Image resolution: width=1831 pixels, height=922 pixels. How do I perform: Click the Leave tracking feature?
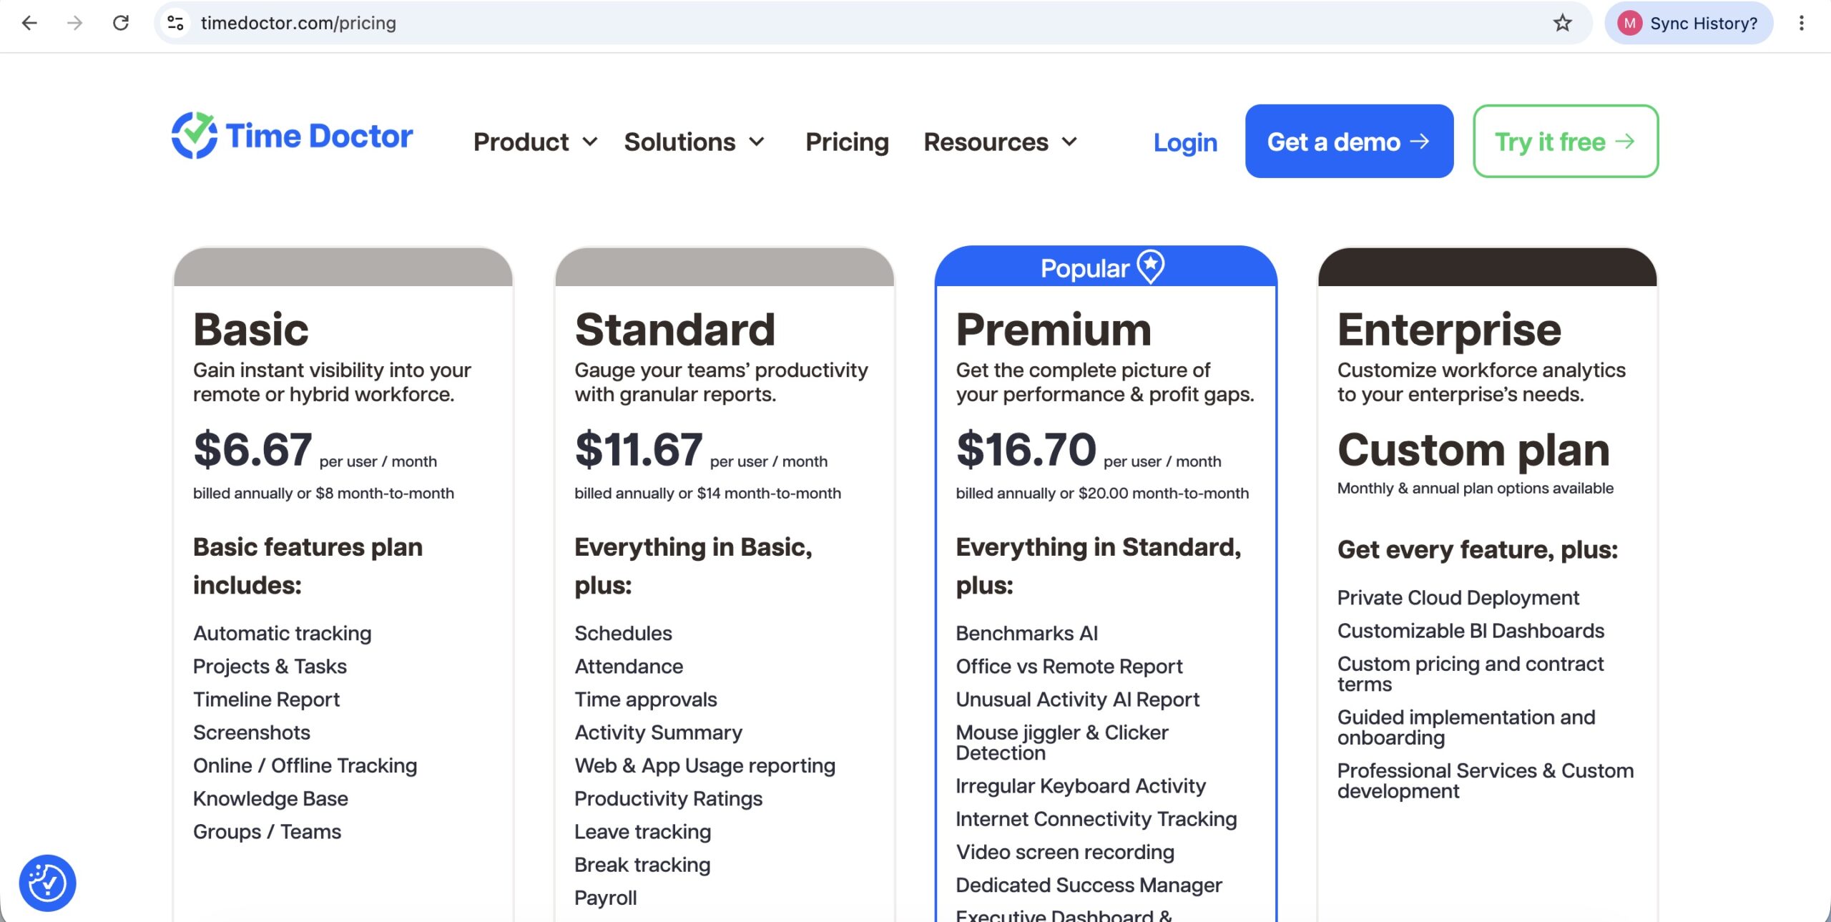click(642, 831)
